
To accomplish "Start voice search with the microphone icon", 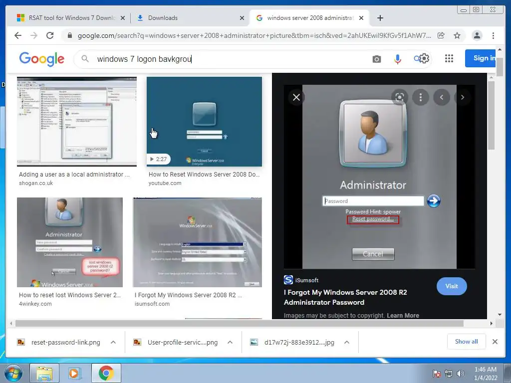I will [398, 59].
